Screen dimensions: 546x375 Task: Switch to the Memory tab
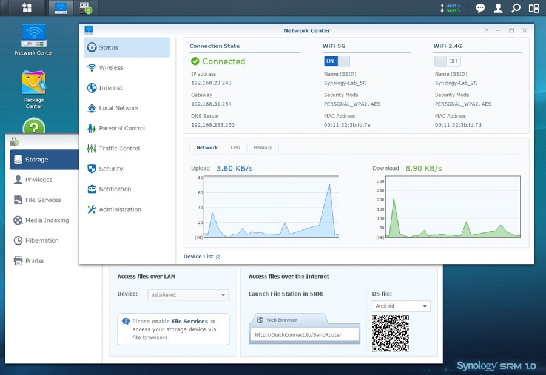[x=263, y=147]
